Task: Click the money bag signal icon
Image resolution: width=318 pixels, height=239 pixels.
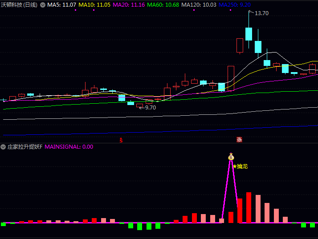Action: (231, 157)
